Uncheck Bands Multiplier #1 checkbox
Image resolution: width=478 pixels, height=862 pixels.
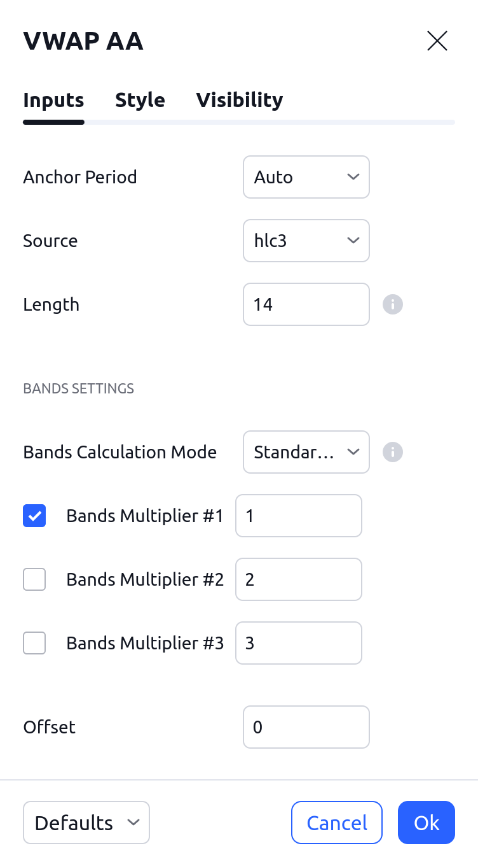point(34,516)
